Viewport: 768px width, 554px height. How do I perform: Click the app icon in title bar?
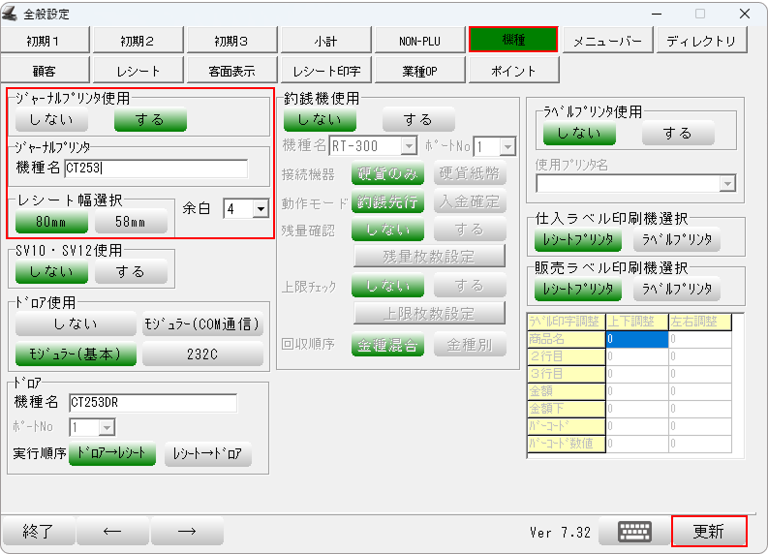click(12, 14)
